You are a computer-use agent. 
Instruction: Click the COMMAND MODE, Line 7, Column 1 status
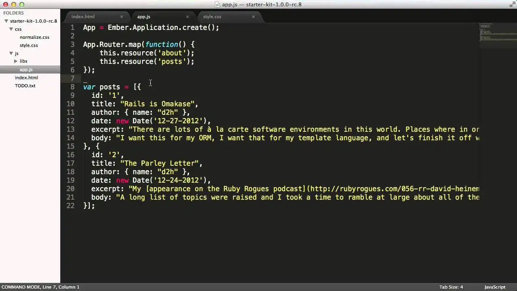[40, 287]
